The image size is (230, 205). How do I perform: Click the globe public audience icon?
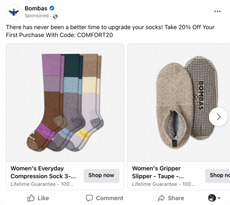coord(55,16)
